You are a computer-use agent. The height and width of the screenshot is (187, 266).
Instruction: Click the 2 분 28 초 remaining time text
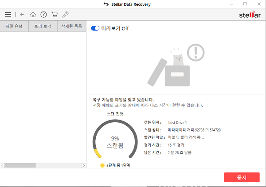tap(180, 152)
